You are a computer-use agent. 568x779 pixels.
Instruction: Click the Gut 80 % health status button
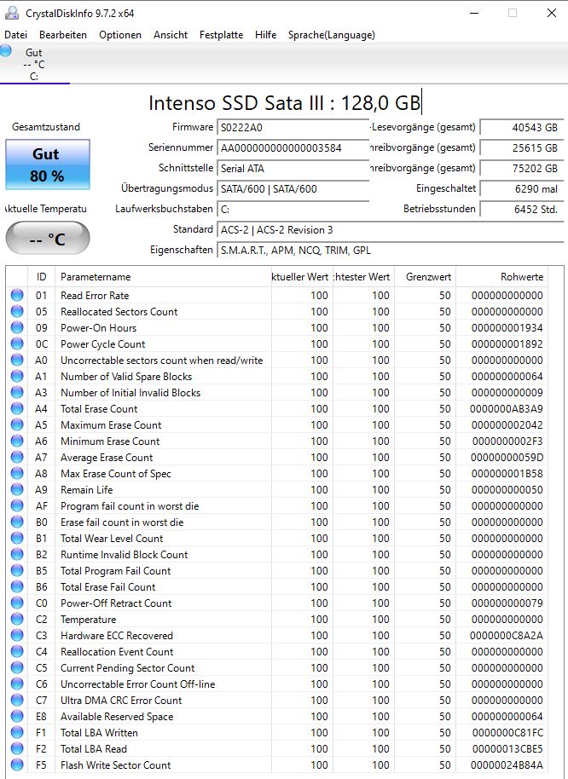pyautogui.click(x=47, y=164)
